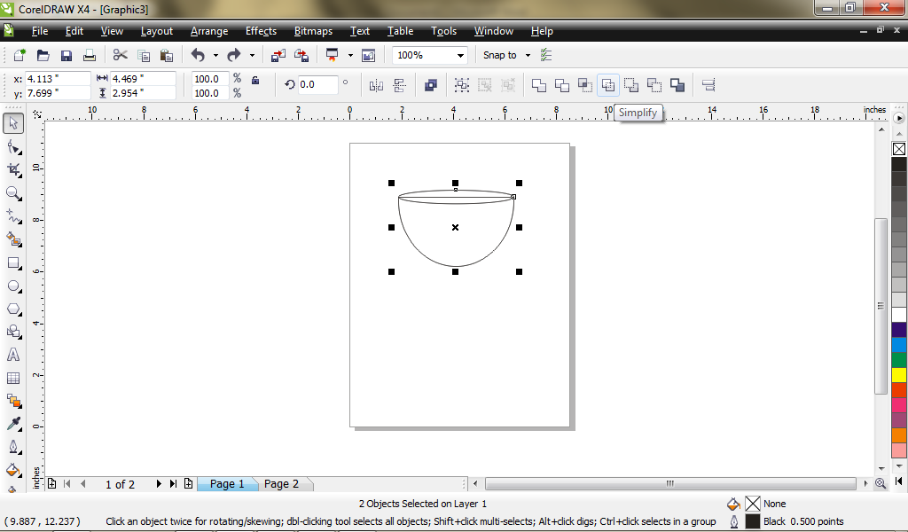Select the Eyedropper tool
Image resolution: width=908 pixels, height=532 pixels.
(x=13, y=424)
